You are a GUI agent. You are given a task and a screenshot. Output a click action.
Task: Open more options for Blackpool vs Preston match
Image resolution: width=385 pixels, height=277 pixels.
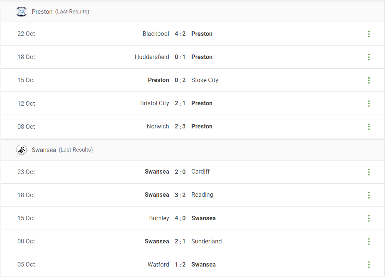click(x=369, y=34)
